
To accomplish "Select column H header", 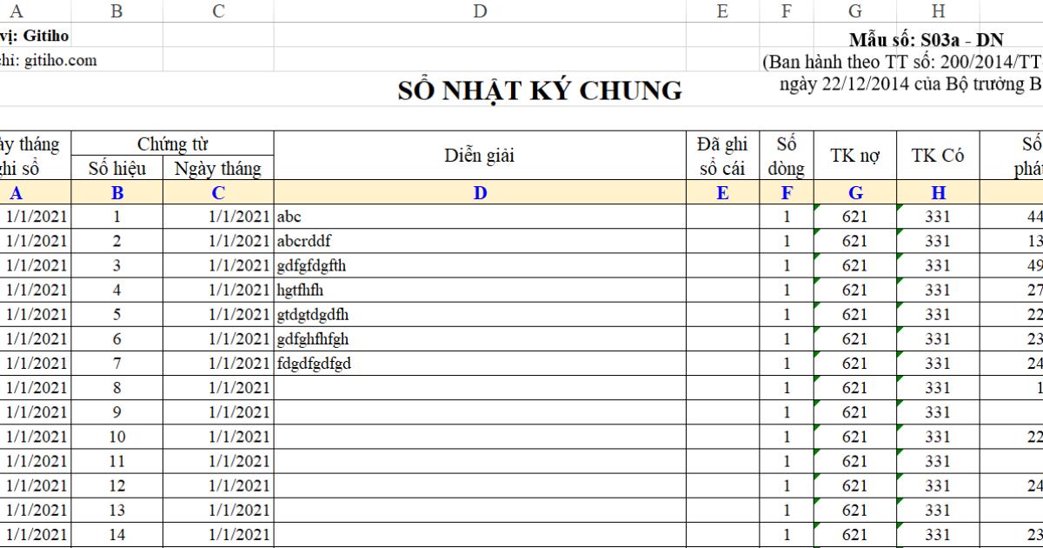I will (x=937, y=11).
